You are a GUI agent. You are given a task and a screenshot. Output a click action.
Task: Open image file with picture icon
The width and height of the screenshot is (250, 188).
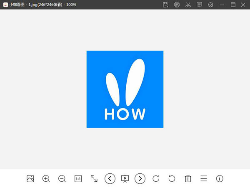point(30,178)
